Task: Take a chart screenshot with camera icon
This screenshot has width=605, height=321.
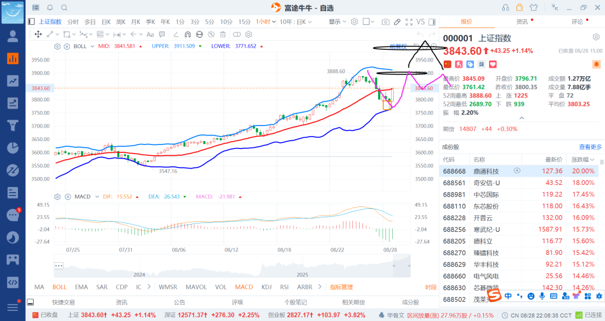Action: [x=385, y=22]
